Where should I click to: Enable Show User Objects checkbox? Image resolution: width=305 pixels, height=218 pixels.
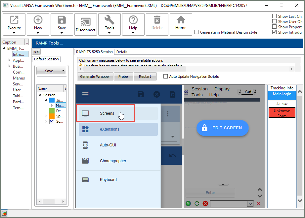(x=274, y=21)
